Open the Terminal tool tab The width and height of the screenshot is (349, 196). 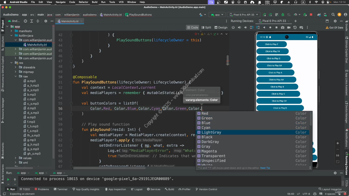point(60,189)
